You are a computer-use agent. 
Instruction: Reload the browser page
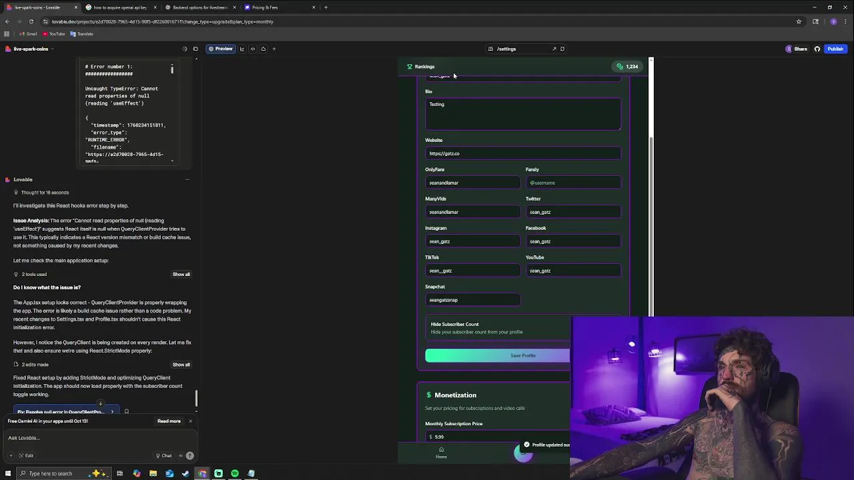pyautogui.click(x=31, y=21)
